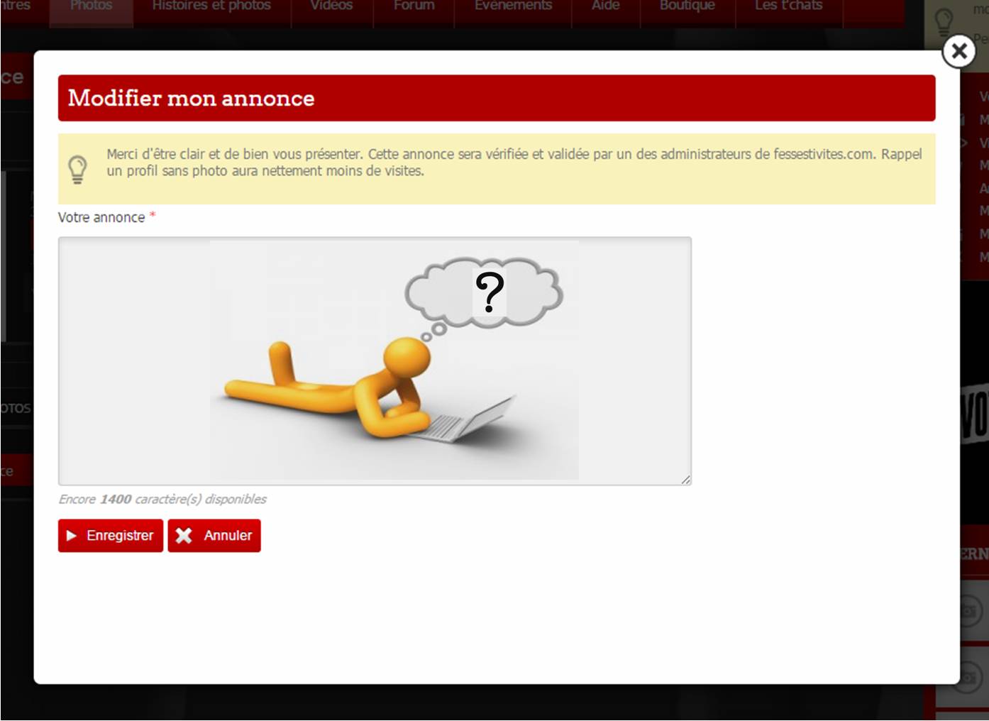Click the question mark thought bubble
Screen dimensions: 989x721
[485, 292]
